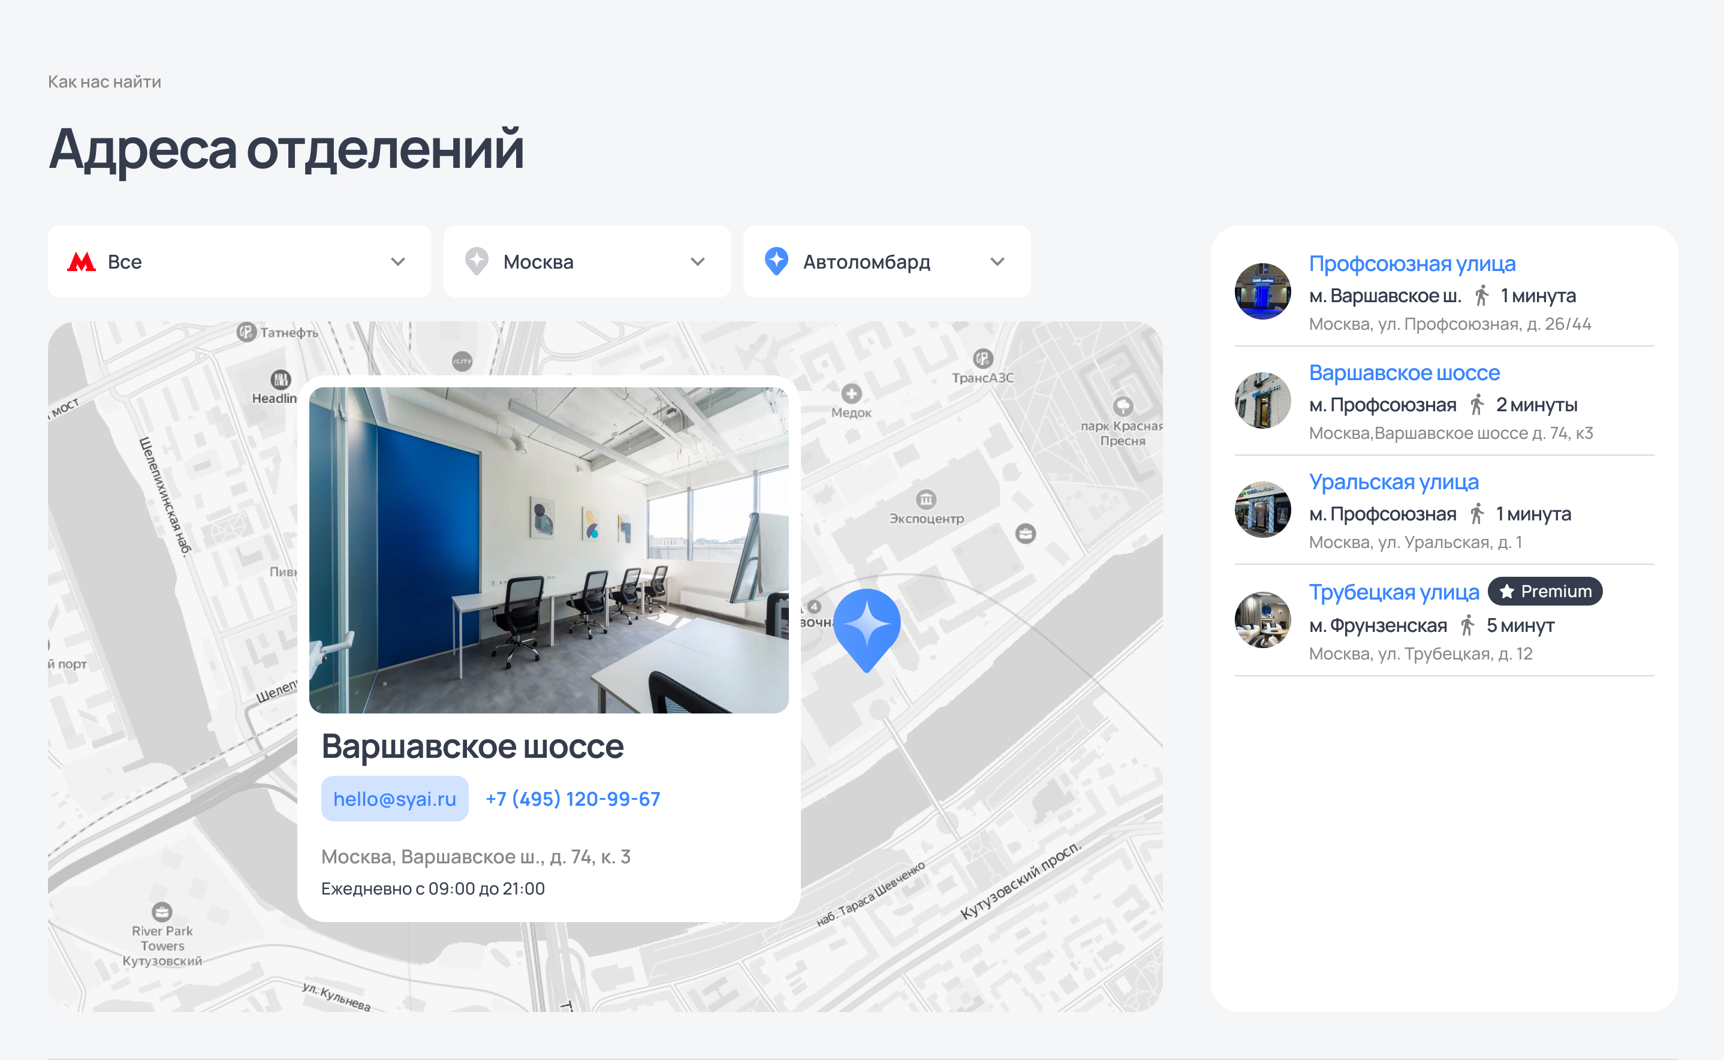The width and height of the screenshot is (1724, 1060).
Task: Click the парк Красная Пресня tree icon
Action: pyautogui.click(x=1123, y=406)
